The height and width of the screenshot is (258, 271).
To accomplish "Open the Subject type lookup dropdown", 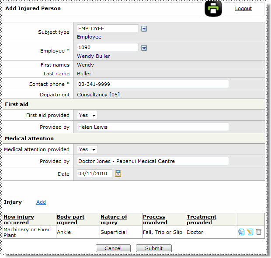I will (144, 29).
